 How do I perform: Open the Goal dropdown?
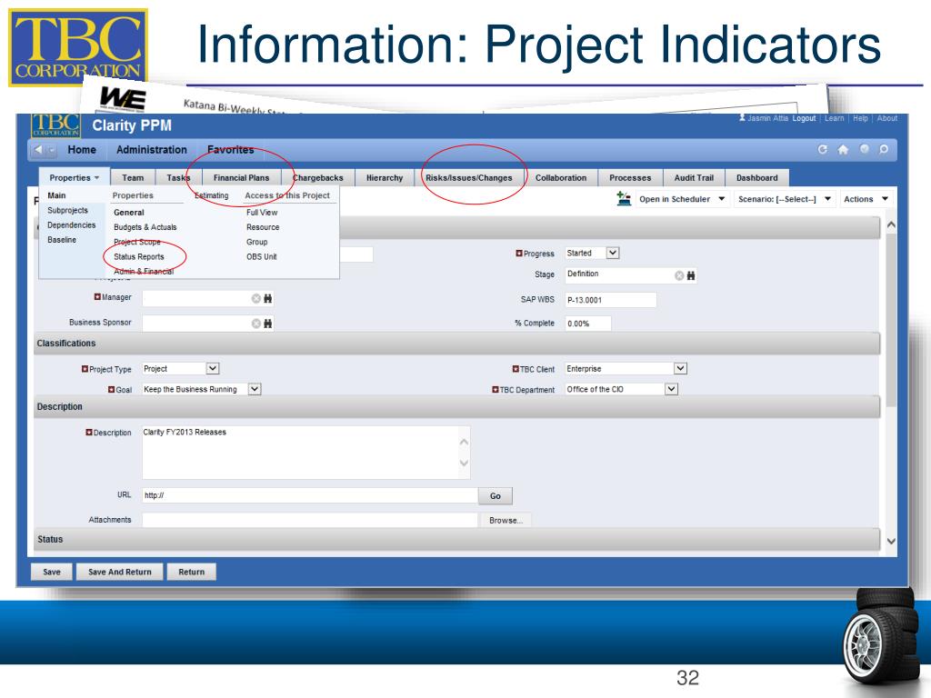(255, 389)
